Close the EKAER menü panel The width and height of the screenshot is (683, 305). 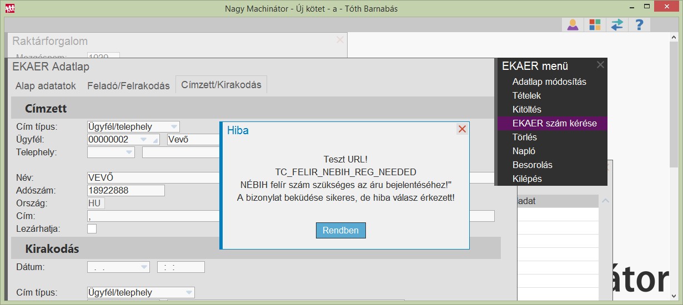coord(600,65)
